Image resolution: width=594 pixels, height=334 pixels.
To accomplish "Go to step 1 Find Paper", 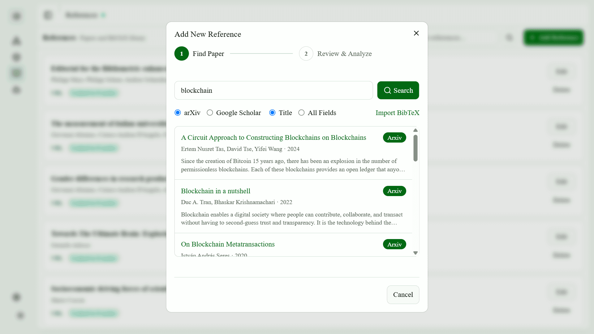I will point(199,54).
